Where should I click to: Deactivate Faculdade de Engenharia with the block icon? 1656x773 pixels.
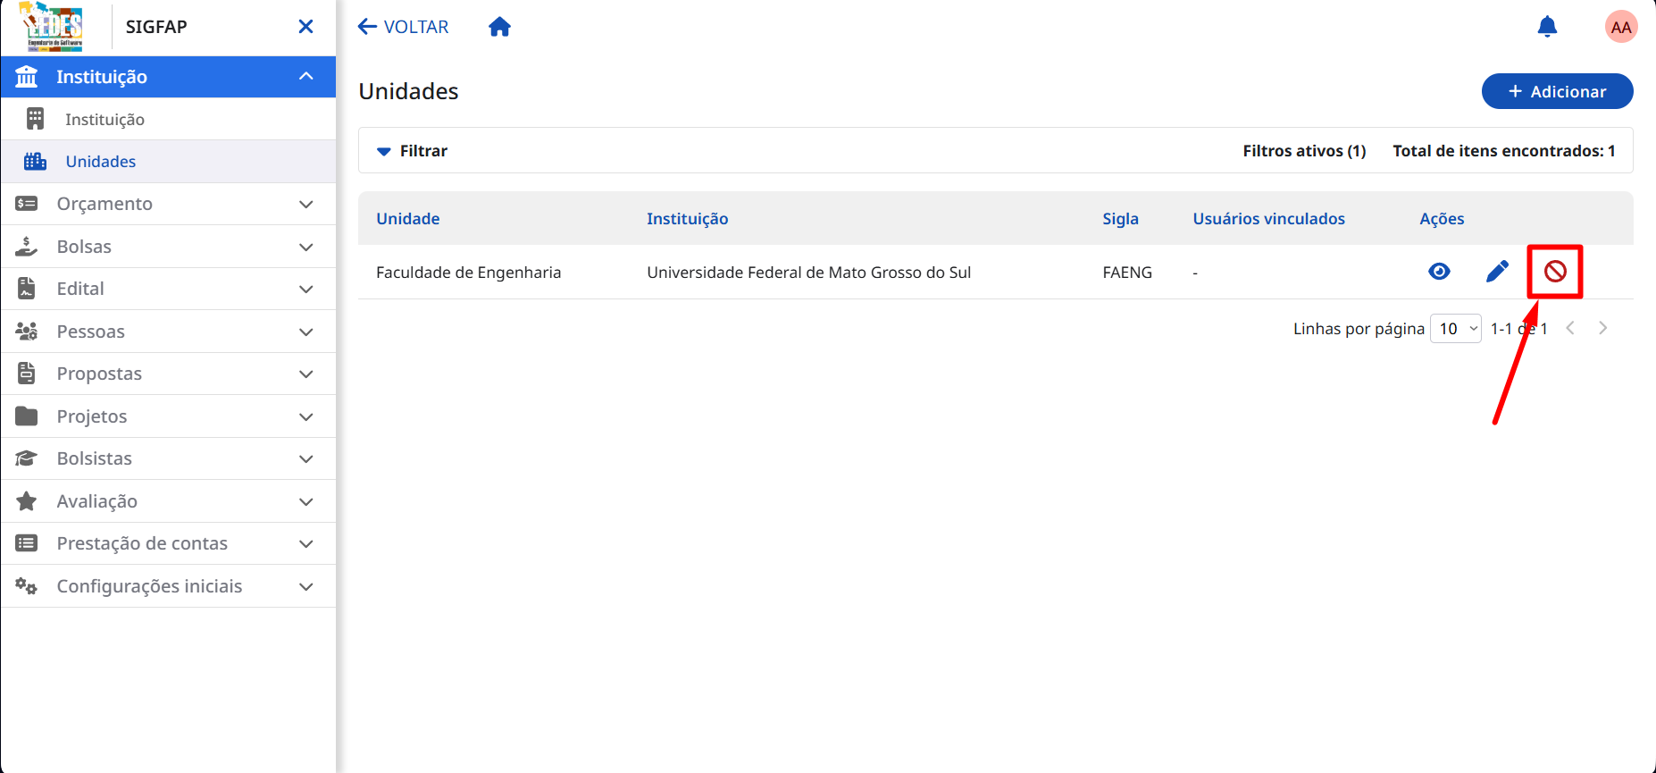(1555, 272)
